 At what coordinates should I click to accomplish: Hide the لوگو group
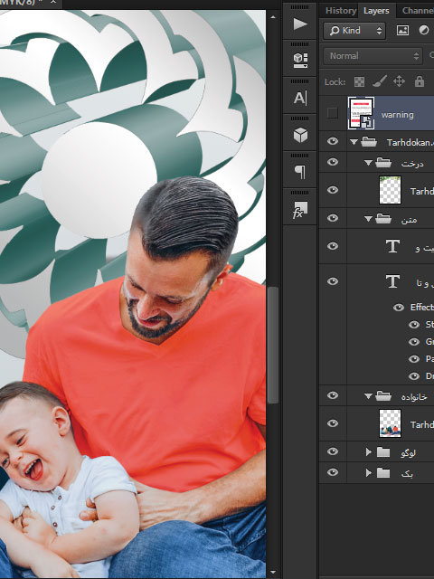click(x=333, y=451)
